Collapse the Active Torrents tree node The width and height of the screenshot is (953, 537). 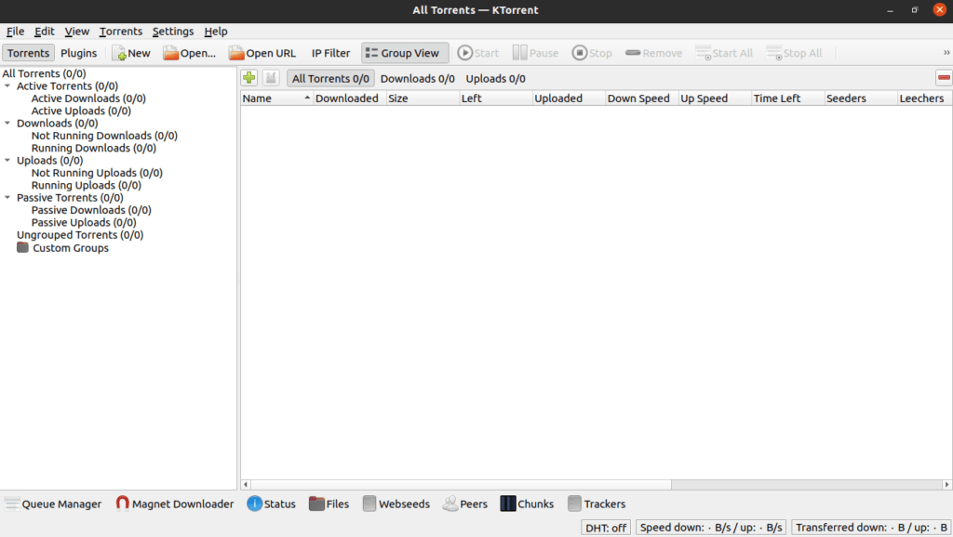point(7,86)
